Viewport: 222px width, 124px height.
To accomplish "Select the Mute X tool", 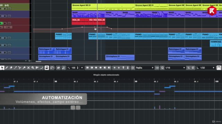I will 28,68.
